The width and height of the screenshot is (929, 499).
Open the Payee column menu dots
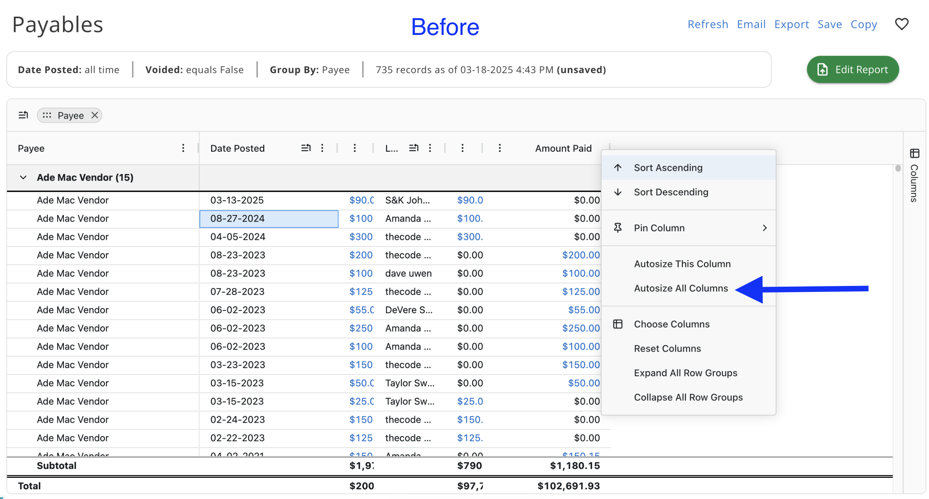coord(183,148)
